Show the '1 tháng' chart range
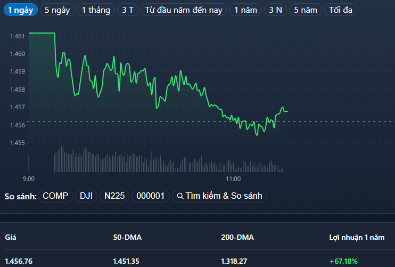The height and width of the screenshot is (267, 395). coord(96,10)
